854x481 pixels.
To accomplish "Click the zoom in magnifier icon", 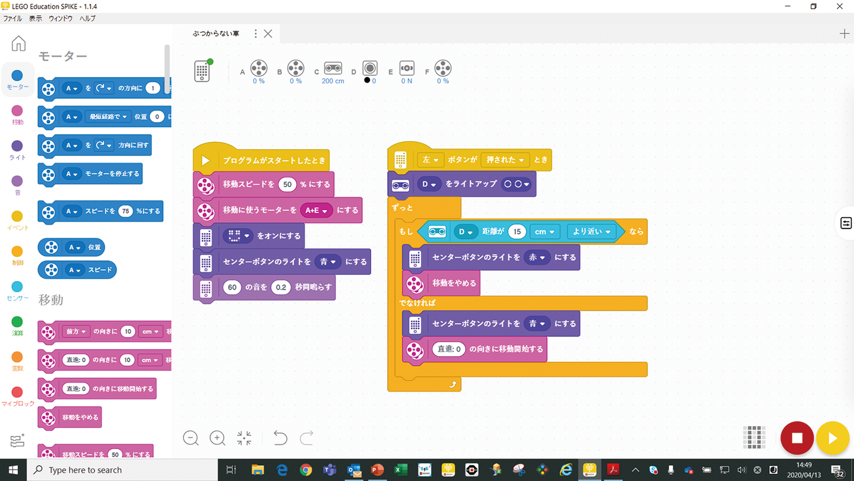I will [x=217, y=438].
